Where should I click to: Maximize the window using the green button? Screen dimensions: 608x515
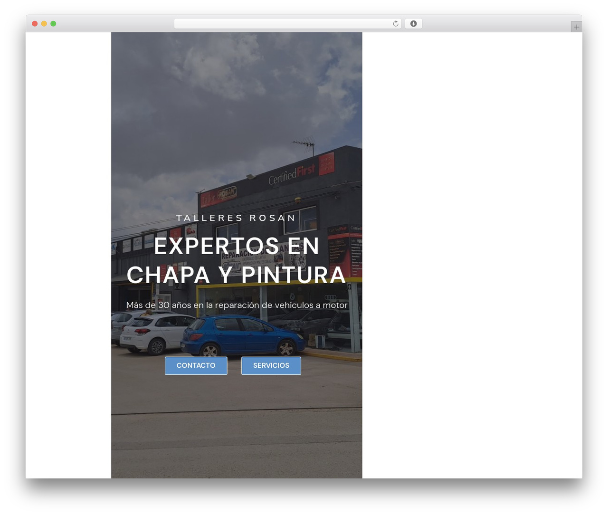coord(53,24)
